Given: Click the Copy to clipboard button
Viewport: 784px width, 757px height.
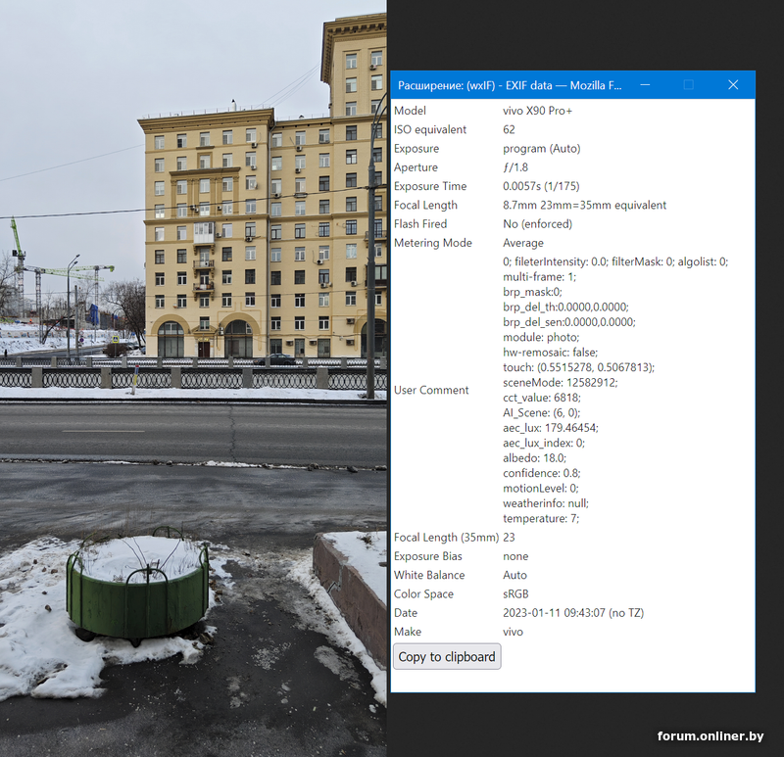Looking at the screenshot, I should tap(447, 656).
